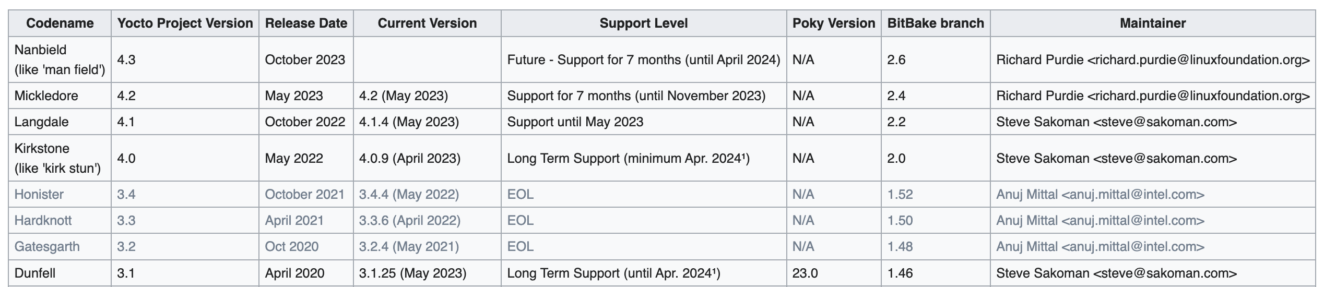Click the 4.1.4 (May 2023) version cell
Viewport: 1324px width, 287px height.
point(427,122)
